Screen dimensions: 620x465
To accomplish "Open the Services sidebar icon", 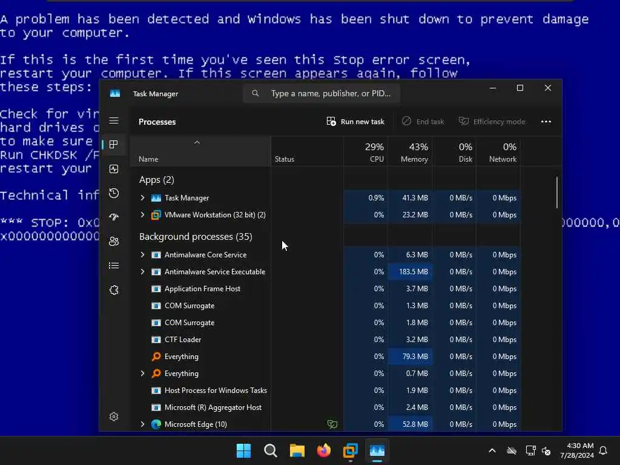I will 114,290.
